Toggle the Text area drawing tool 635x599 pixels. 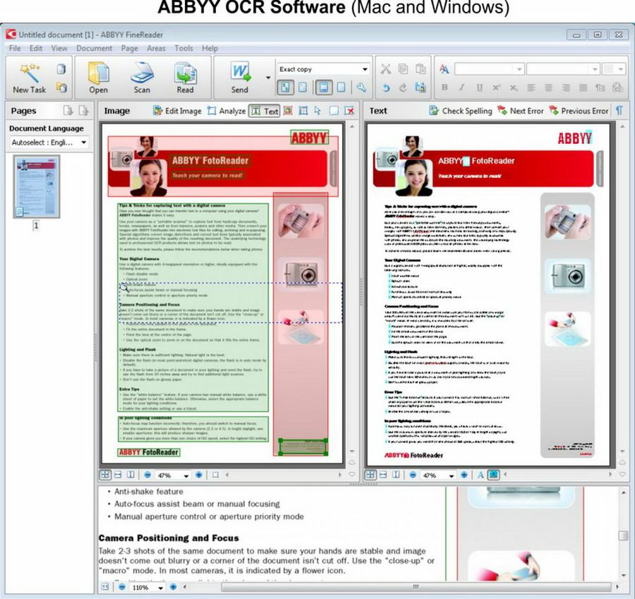click(265, 111)
